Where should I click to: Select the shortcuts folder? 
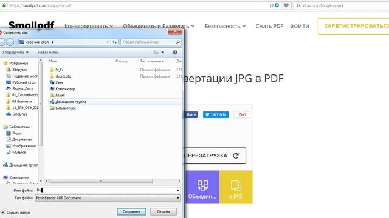(63, 76)
